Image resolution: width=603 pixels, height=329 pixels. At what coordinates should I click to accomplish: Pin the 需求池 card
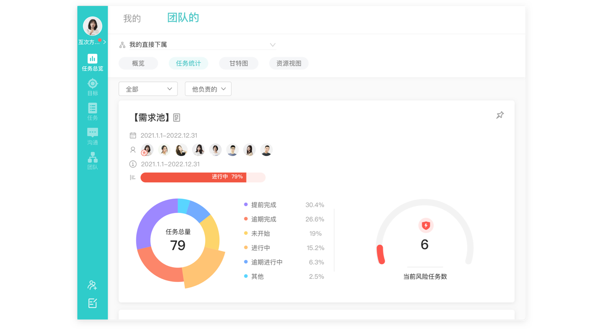pyautogui.click(x=500, y=115)
